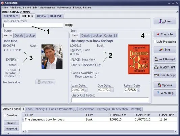The image size is (180, 136).
Task: Close the Circulation window with Close button
Action: pyautogui.click(x=165, y=21)
